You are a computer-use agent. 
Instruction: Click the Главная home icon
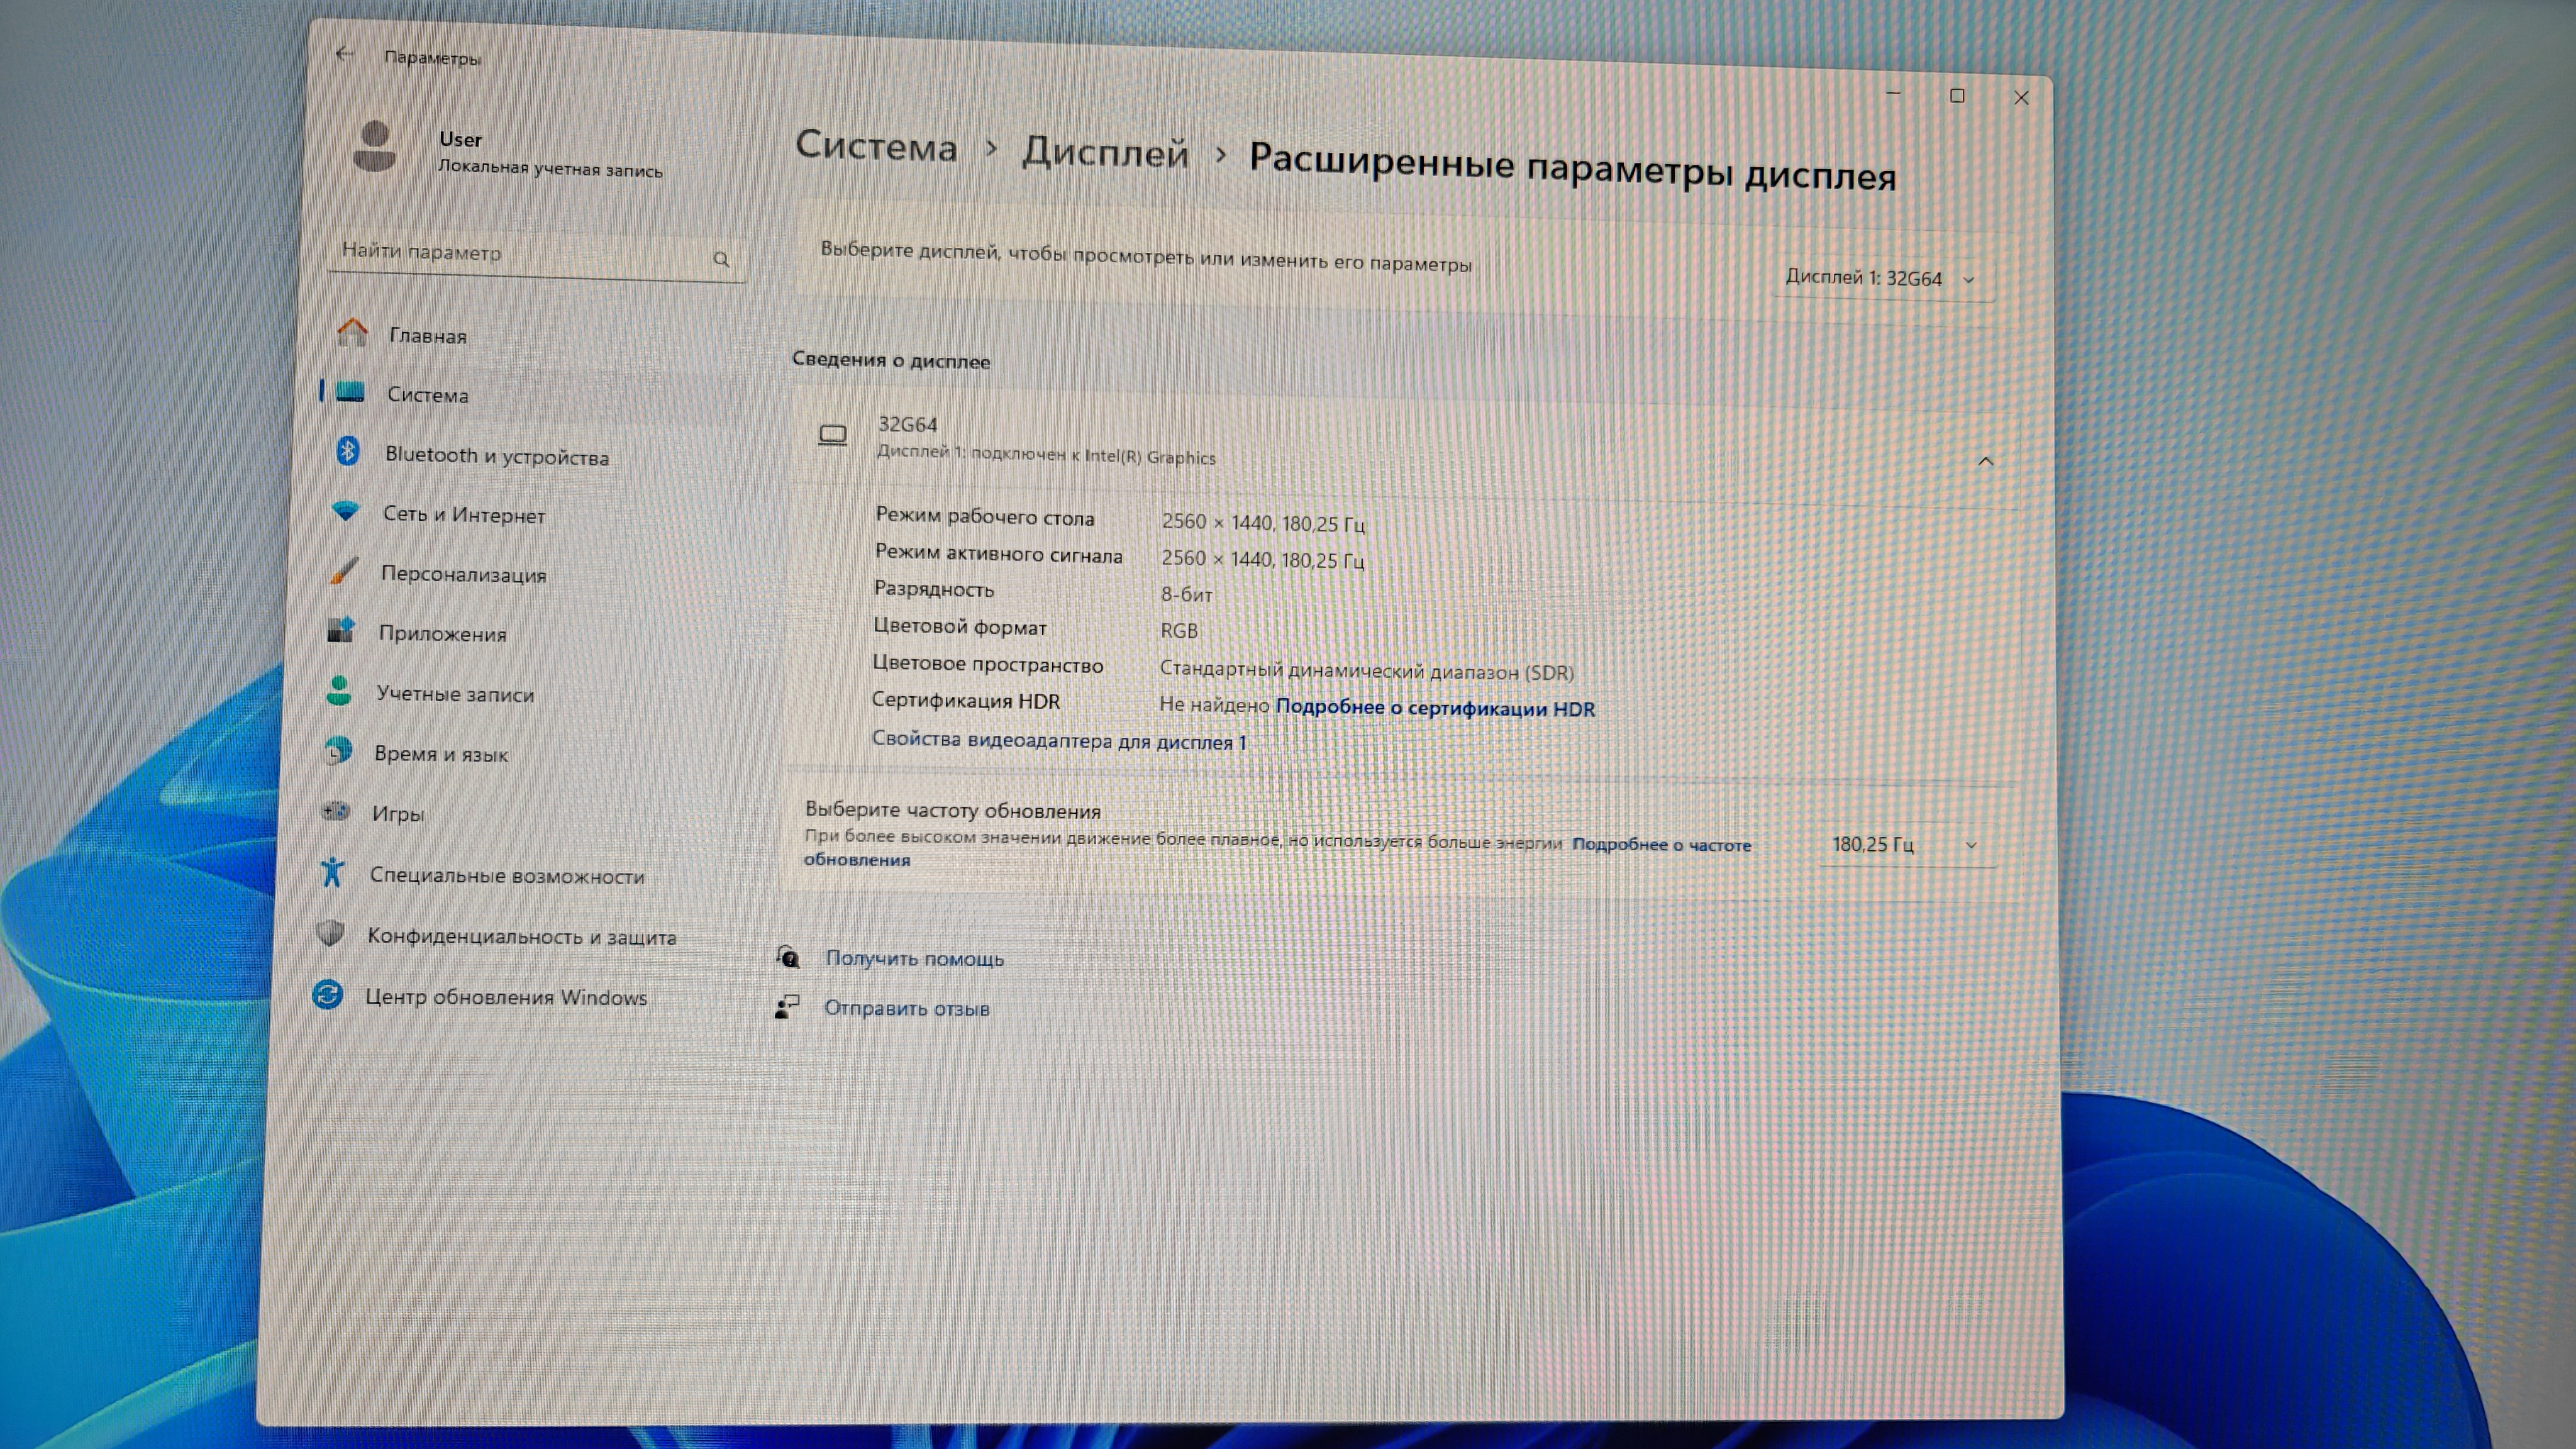pos(352,332)
